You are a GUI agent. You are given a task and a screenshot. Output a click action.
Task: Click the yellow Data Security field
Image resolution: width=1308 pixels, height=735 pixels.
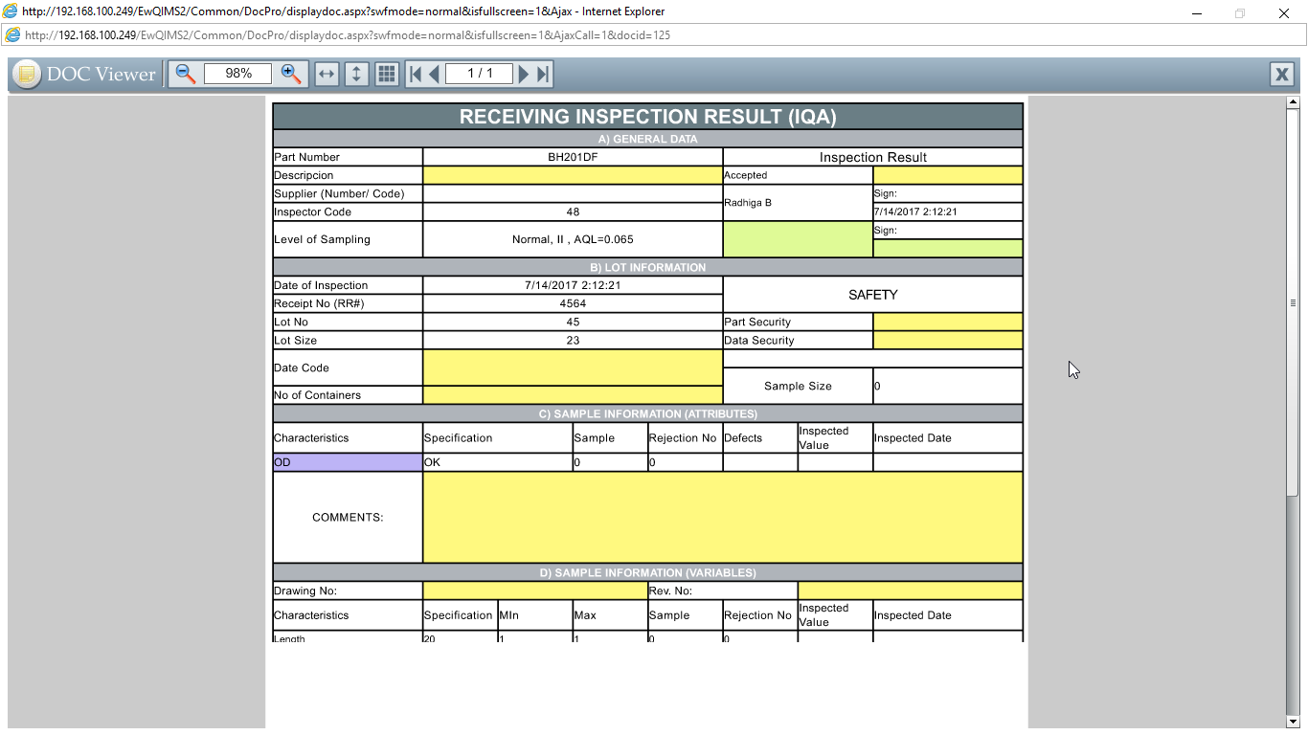point(948,340)
